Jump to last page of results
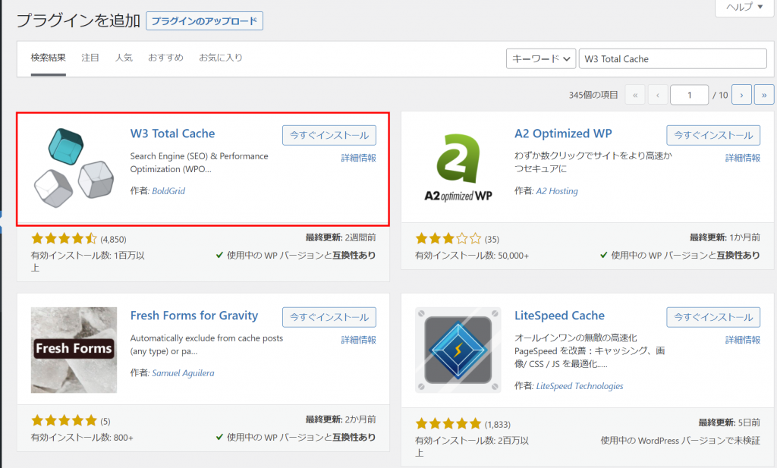 764,95
